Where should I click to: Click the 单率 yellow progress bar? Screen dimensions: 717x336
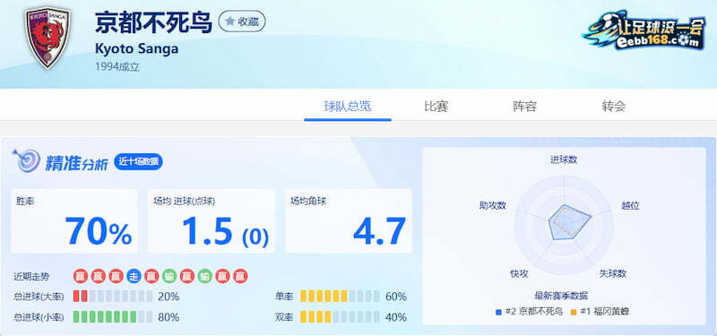click(x=340, y=297)
